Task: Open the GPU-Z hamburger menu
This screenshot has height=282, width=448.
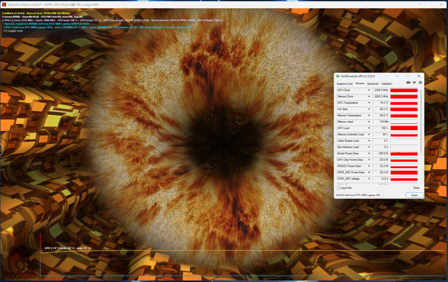Action: coord(420,82)
